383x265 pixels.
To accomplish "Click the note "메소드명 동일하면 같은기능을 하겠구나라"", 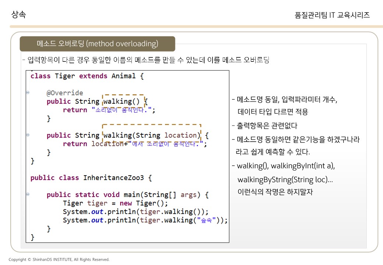I will [x=298, y=139].
